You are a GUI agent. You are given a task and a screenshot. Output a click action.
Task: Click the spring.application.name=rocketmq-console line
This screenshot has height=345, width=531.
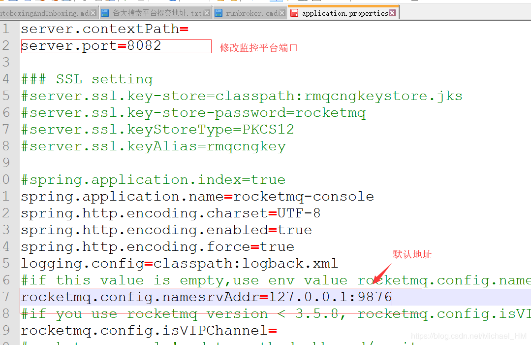pos(197,197)
